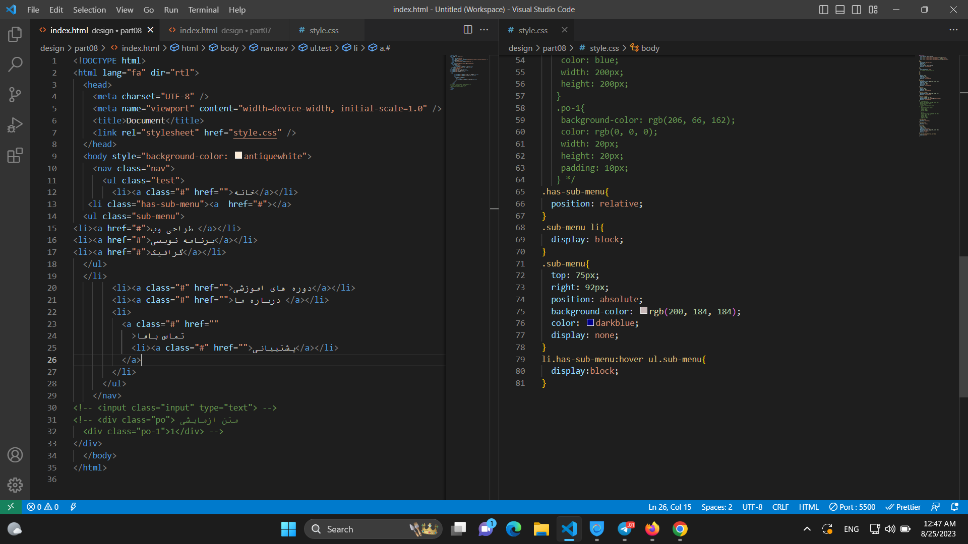The width and height of the screenshot is (968, 544).
Task: Open File Explorer from taskbar
Action: coord(541,529)
